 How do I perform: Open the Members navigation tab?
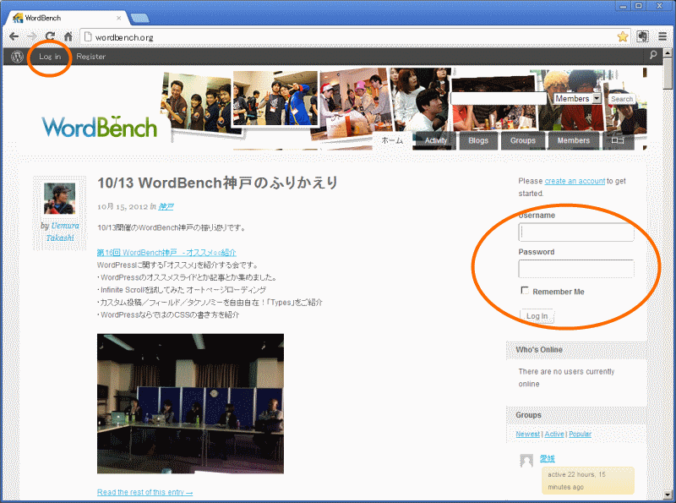[x=574, y=140]
